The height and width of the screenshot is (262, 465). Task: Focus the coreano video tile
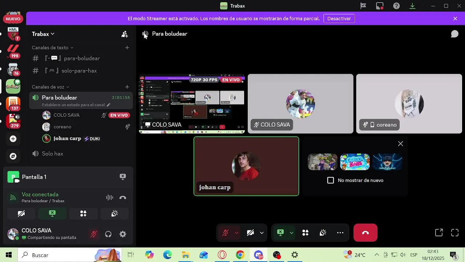pyautogui.click(x=409, y=104)
